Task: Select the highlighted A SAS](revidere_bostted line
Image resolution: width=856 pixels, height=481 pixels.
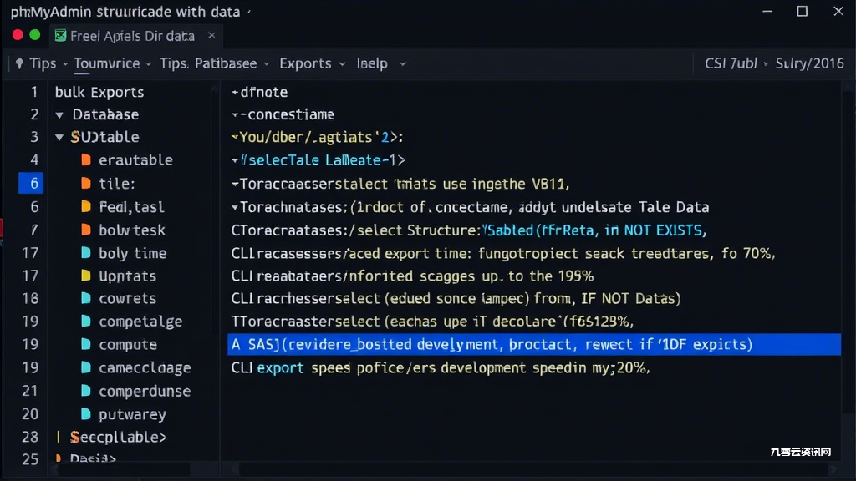Action: click(534, 345)
